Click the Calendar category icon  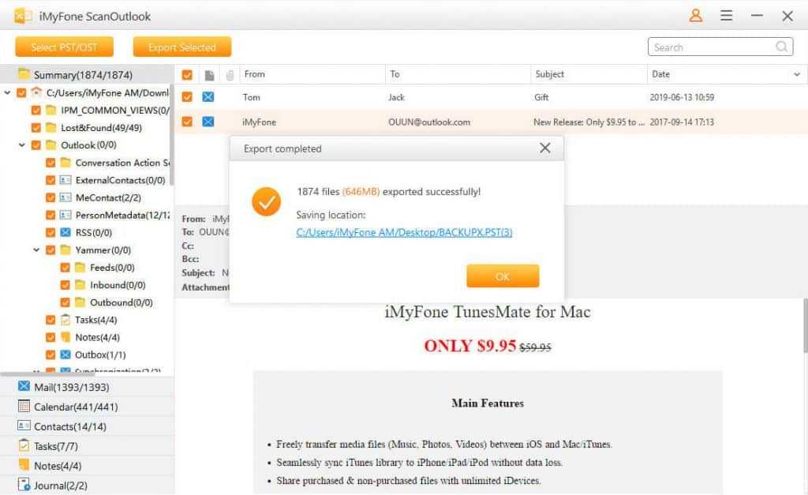(24, 407)
